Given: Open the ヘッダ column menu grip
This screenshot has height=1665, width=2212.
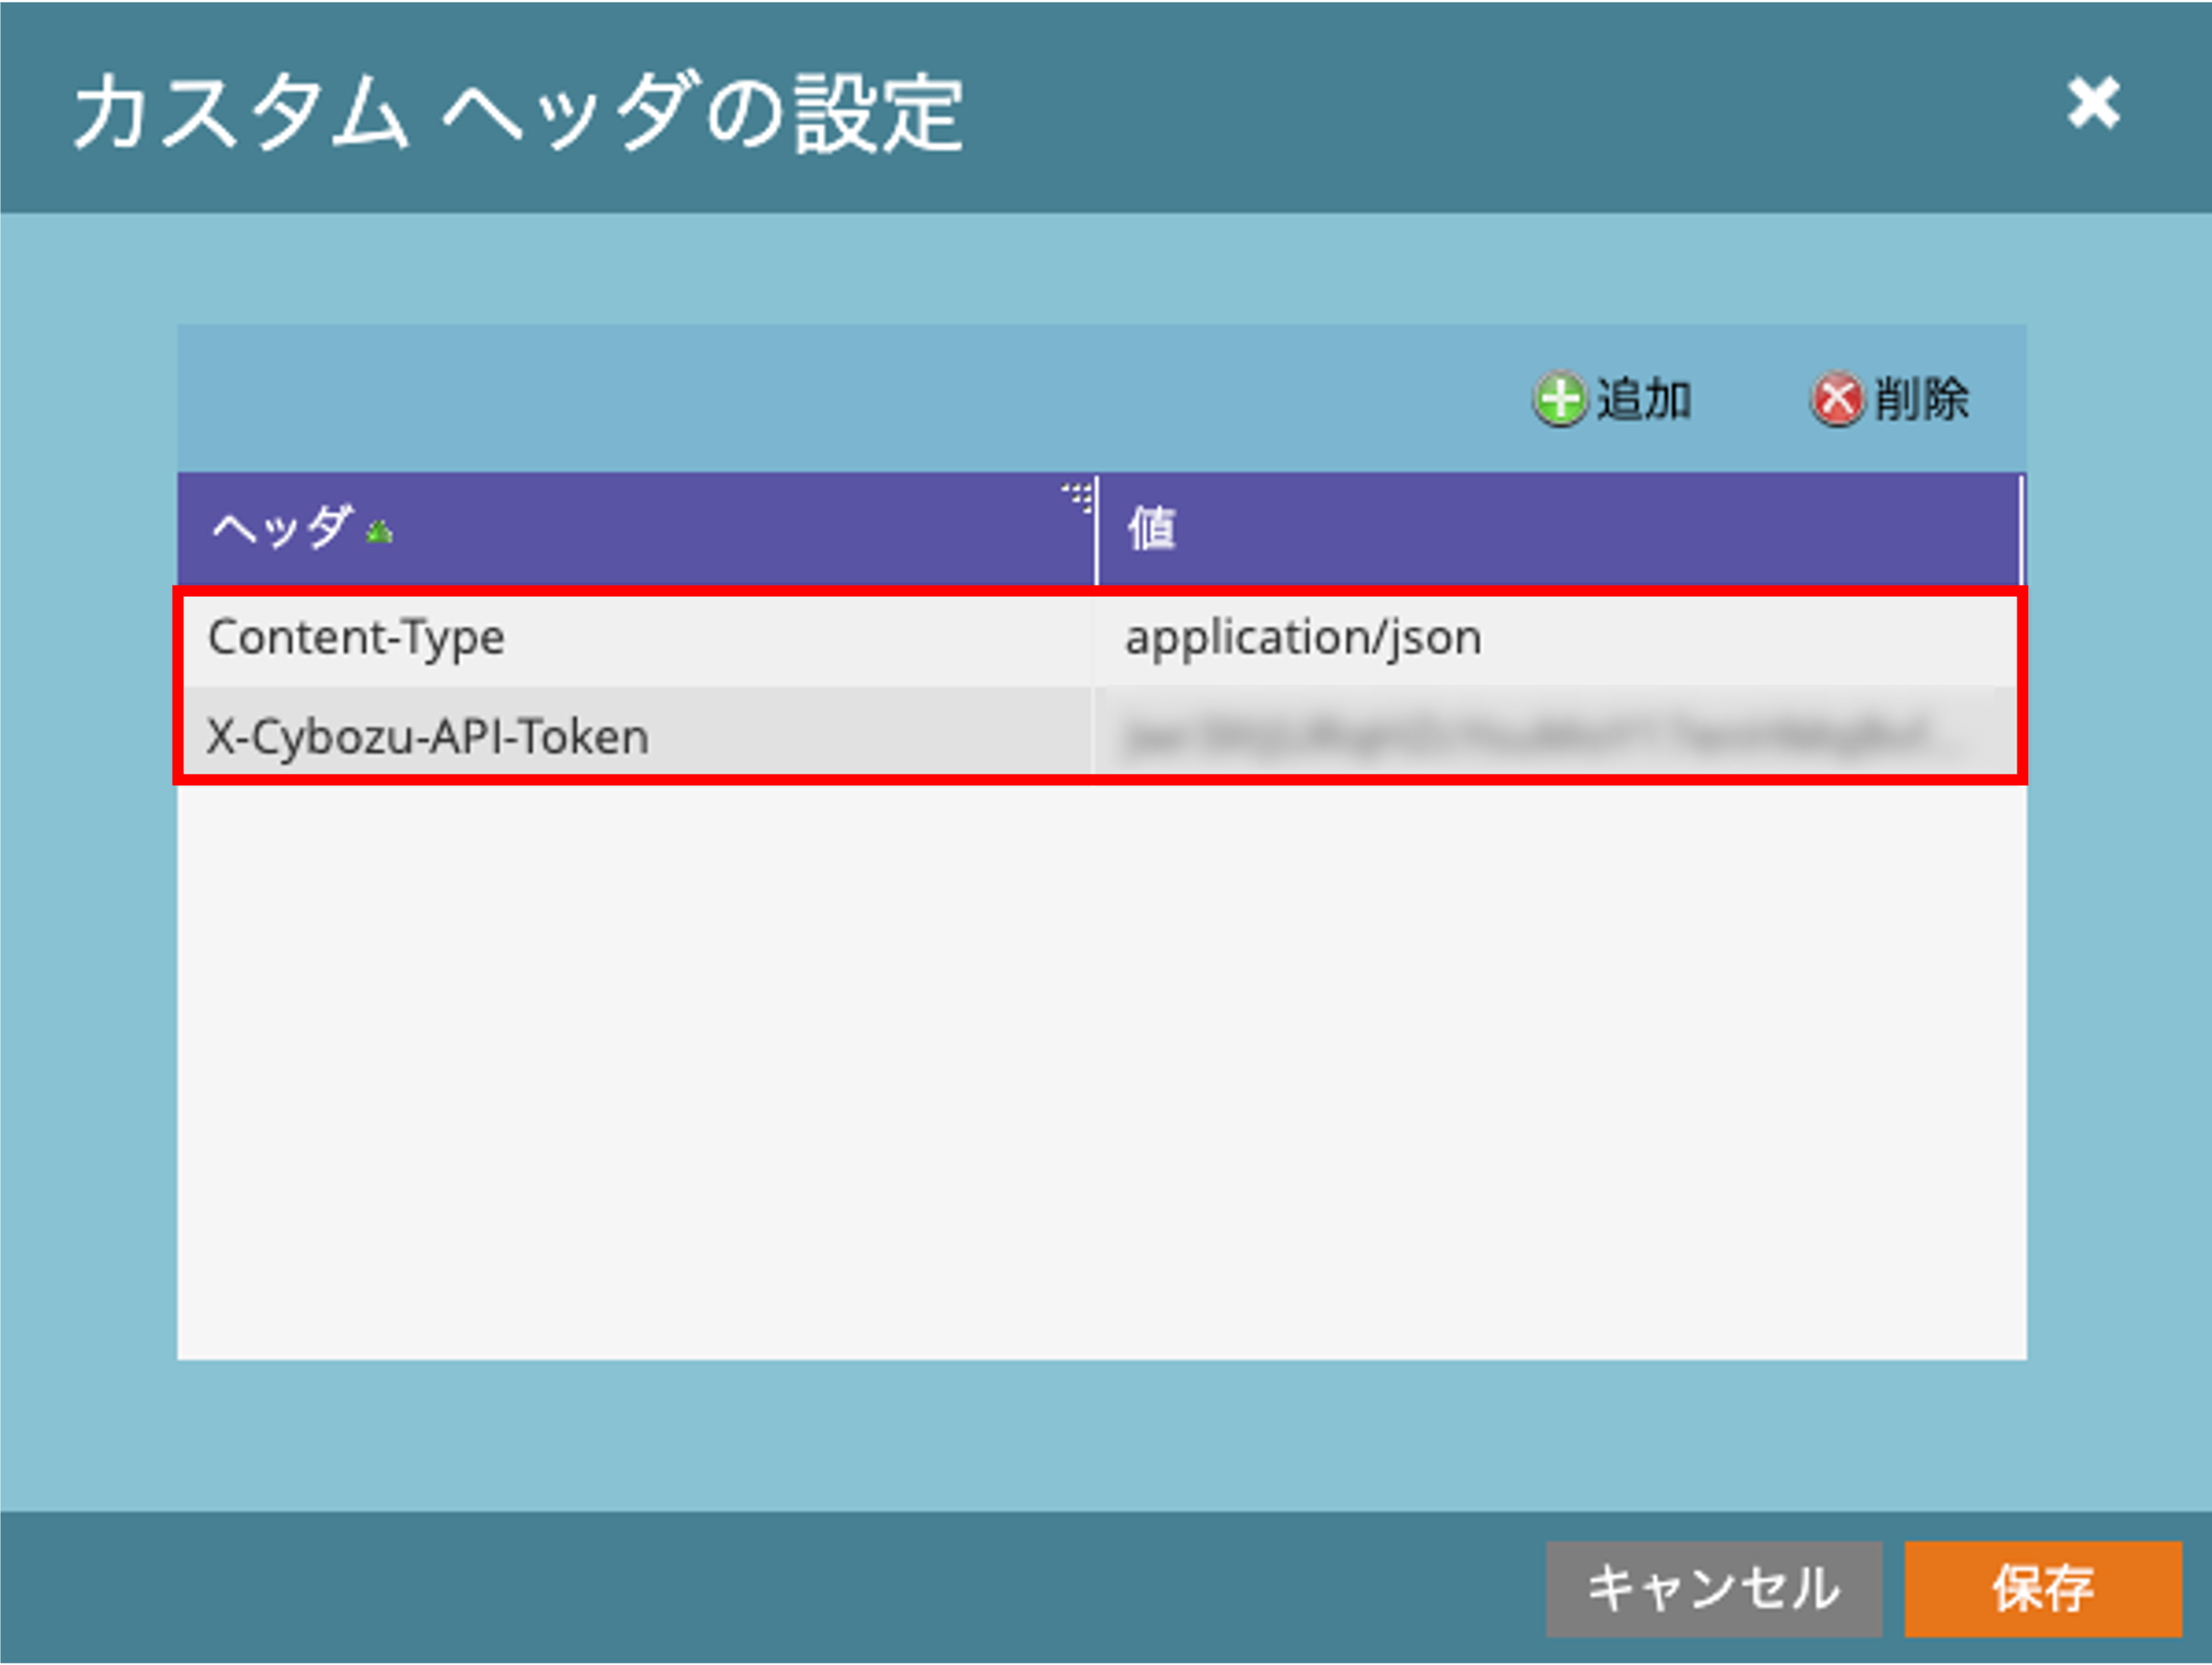Looking at the screenshot, I should (1079, 496).
